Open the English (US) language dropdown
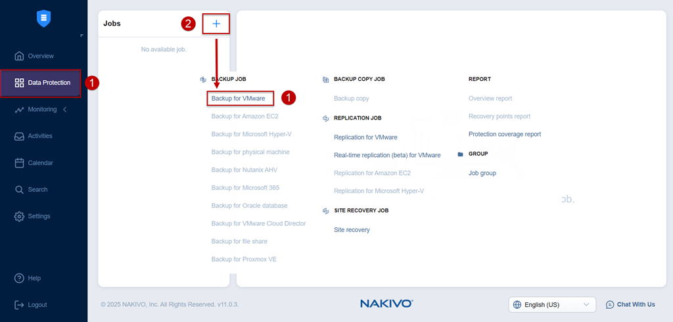The image size is (673, 322). coord(552,304)
